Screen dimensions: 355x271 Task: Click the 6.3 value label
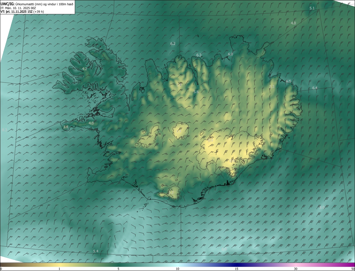[199, 55]
